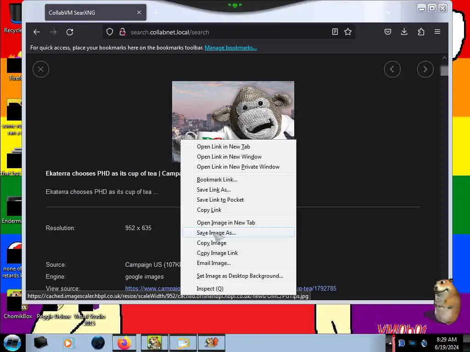Click the Campaign US source value
Viewport: 470px width, 352px height.
[x=152, y=264]
